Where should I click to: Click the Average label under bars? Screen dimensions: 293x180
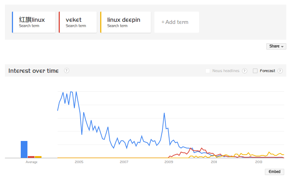(31, 162)
